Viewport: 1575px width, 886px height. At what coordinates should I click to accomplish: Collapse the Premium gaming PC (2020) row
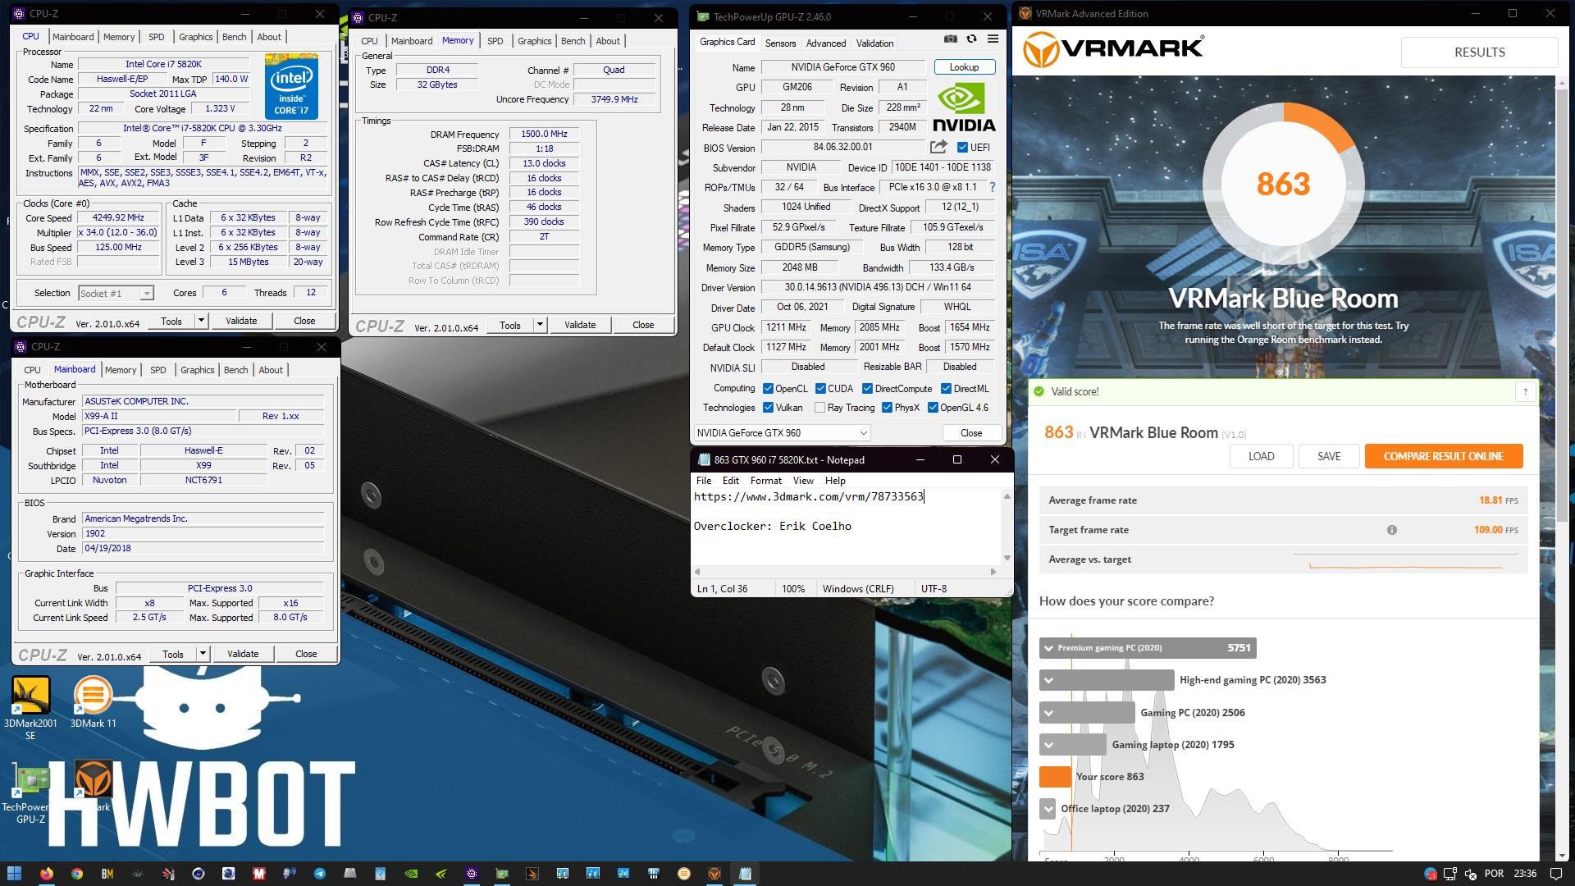tap(1048, 648)
